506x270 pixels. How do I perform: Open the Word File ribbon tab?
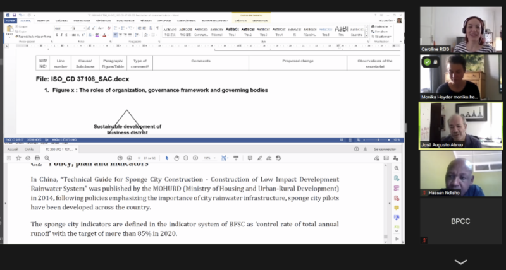9,20
